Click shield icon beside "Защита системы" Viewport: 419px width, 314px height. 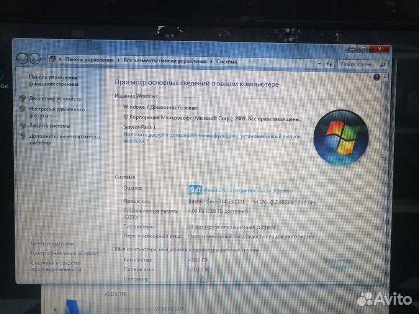pyautogui.click(x=23, y=125)
